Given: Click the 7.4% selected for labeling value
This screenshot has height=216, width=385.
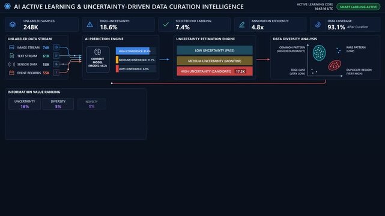Looking at the screenshot, I should click(x=183, y=27).
